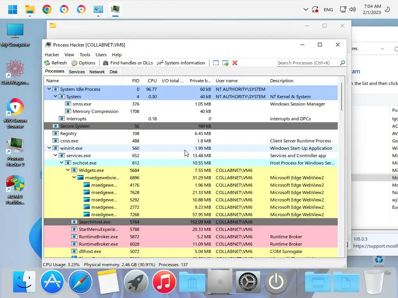This screenshot has width=398, height=298.
Task: Open the View menu
Action: point(69,55)
